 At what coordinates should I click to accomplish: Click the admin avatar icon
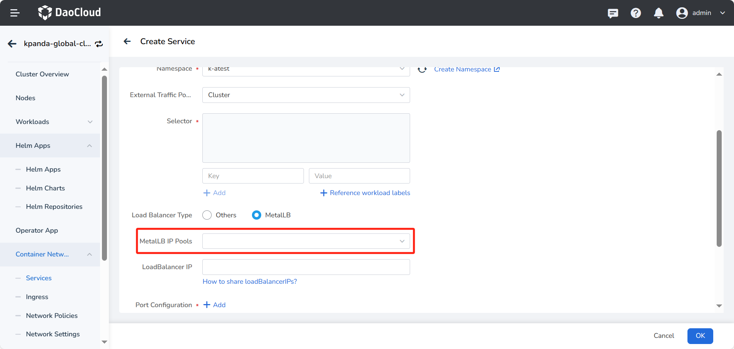(681, 13)
